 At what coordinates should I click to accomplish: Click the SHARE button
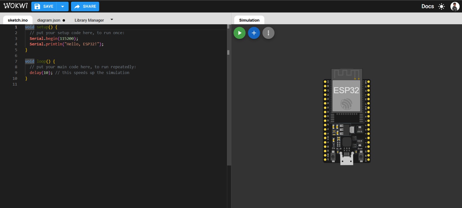click(85, 6)
